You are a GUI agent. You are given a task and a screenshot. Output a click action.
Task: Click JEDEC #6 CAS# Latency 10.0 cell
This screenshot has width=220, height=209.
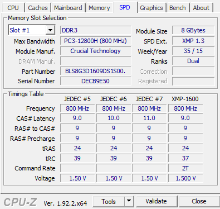tap(114, 118)
